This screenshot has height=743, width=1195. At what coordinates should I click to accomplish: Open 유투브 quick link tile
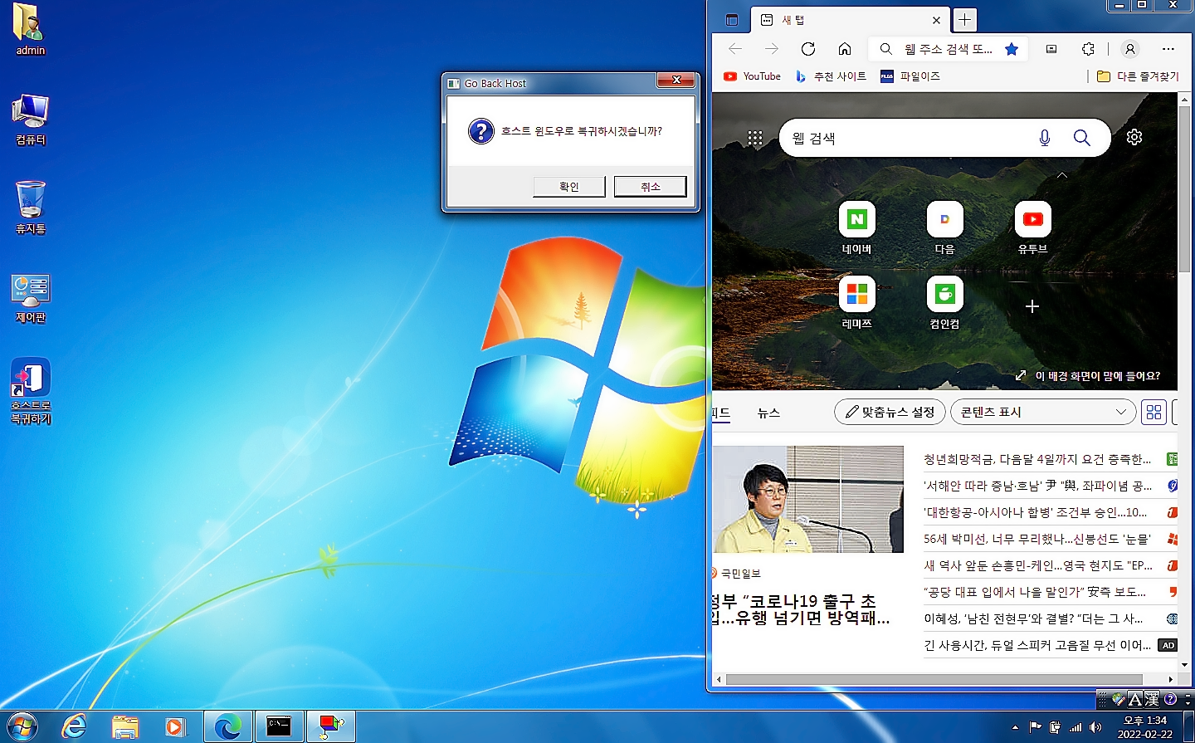point(1032,227)
